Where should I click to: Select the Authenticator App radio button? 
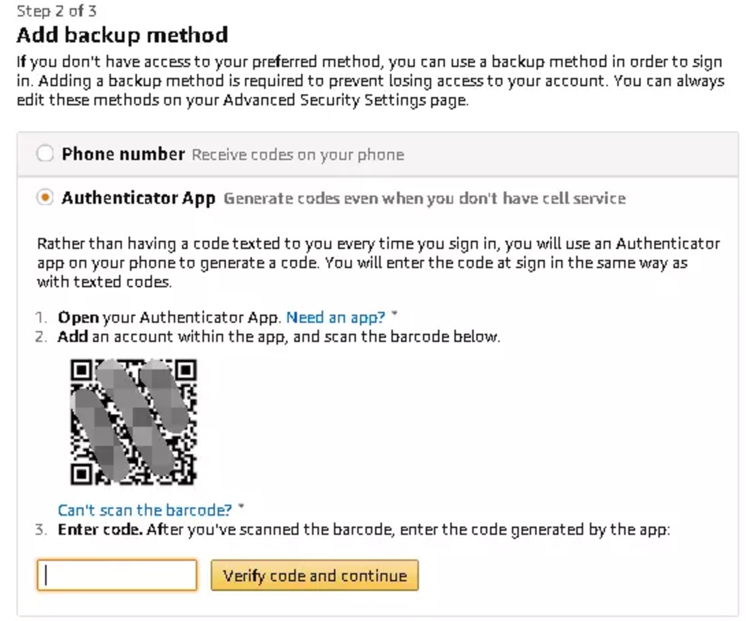tap(44, 198)
